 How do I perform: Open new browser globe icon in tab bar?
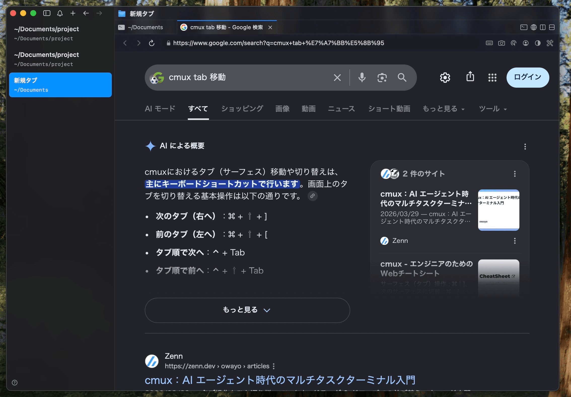534,27
